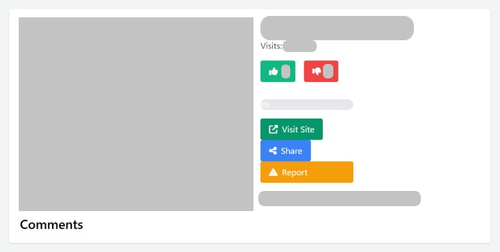The image size is (500, 252).
Task: Click the external link icon on Visit Site
Action: 273,129
